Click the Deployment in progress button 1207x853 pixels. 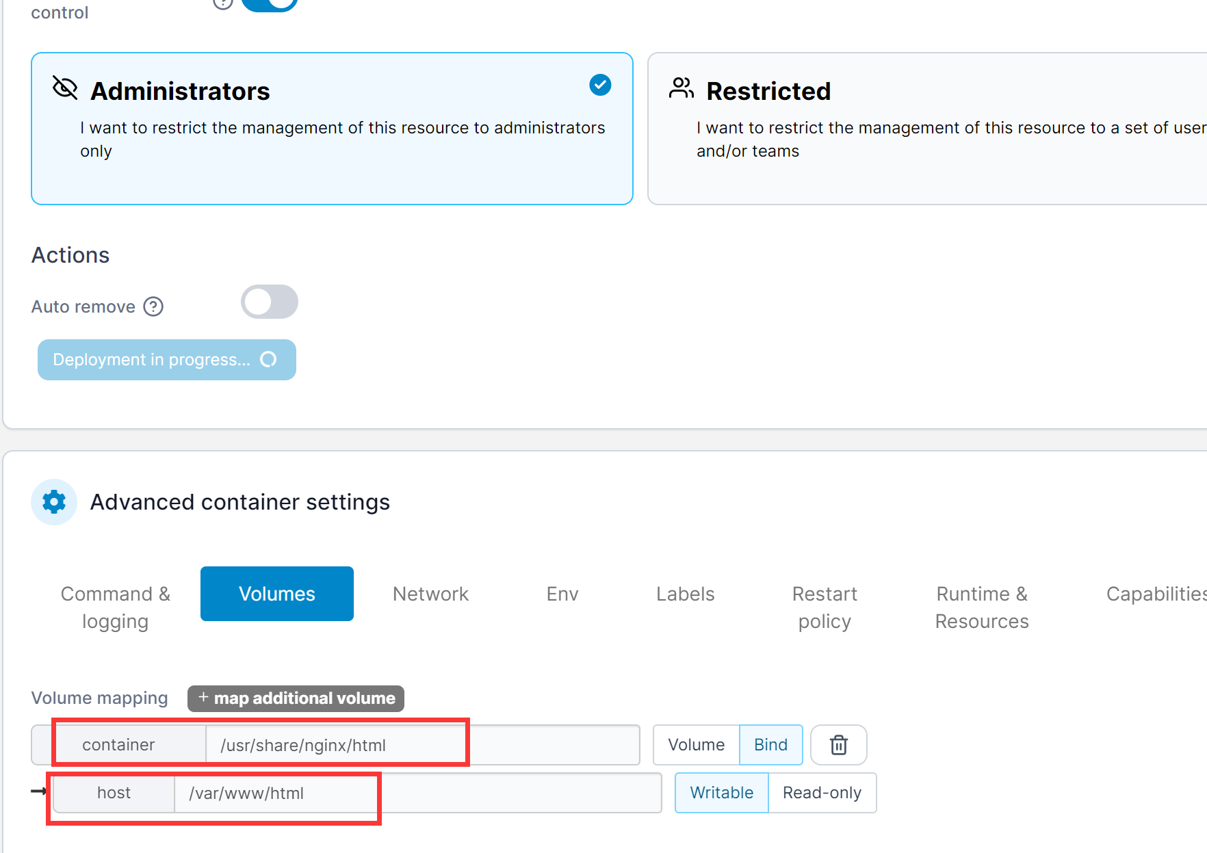166,360
